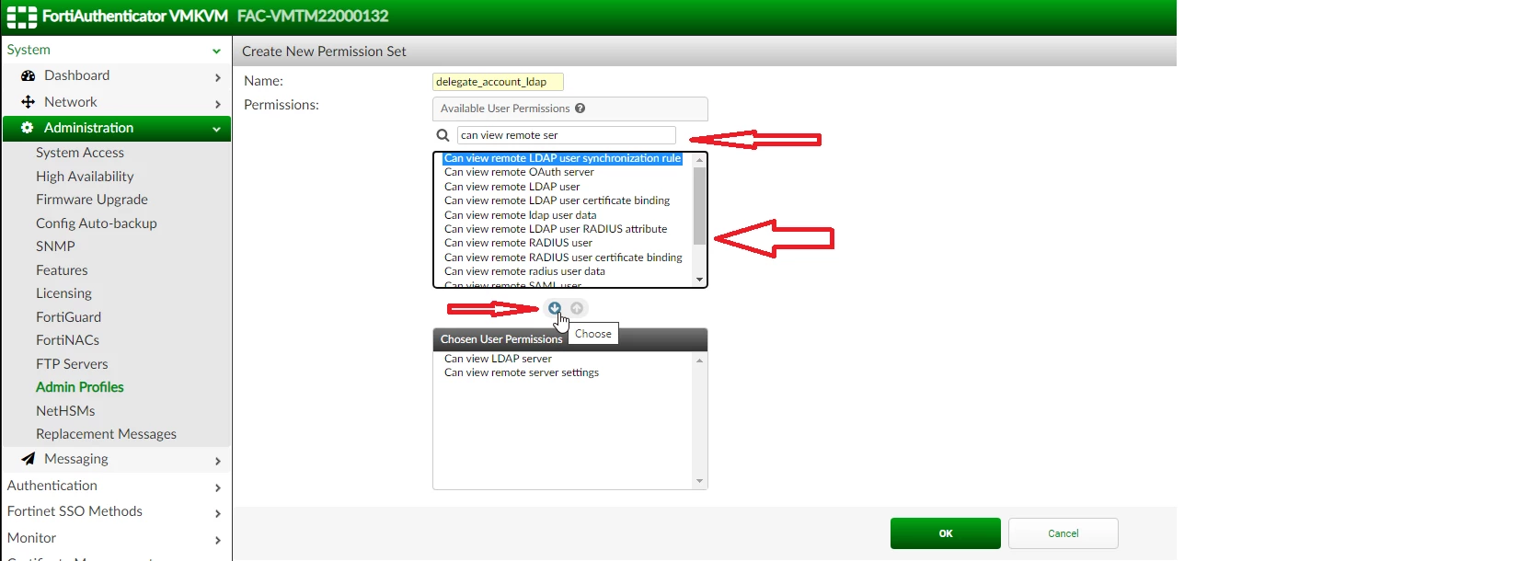This screenshot has height=561, width=1529.
Task: Select Admin Profiles menu item
Action: point(80,387)
